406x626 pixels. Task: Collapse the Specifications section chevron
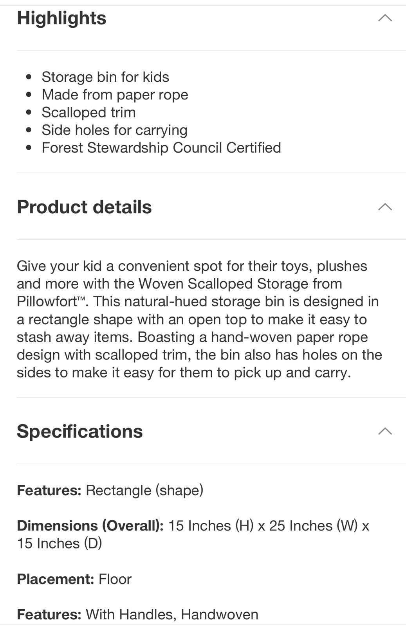(x=385, y=431)
